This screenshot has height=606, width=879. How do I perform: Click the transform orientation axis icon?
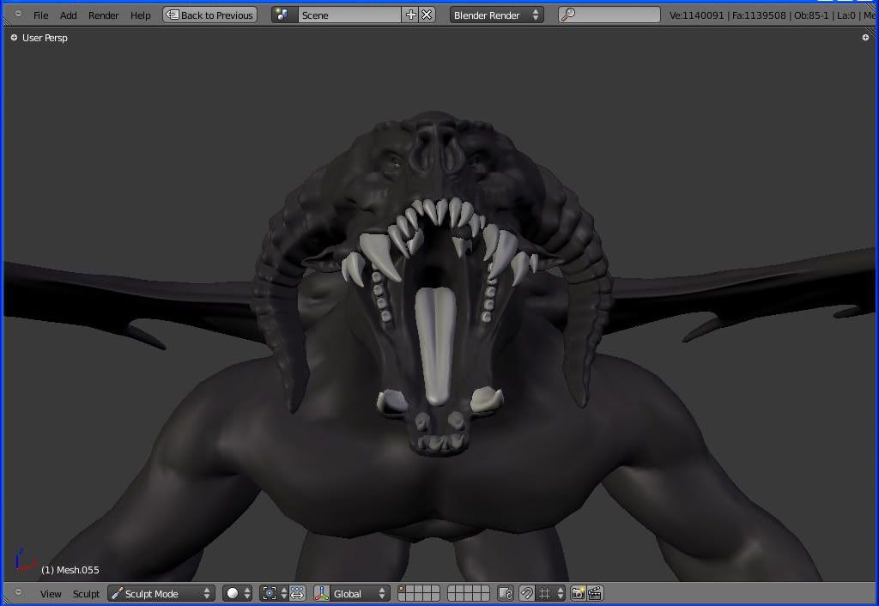pos(322,593)
